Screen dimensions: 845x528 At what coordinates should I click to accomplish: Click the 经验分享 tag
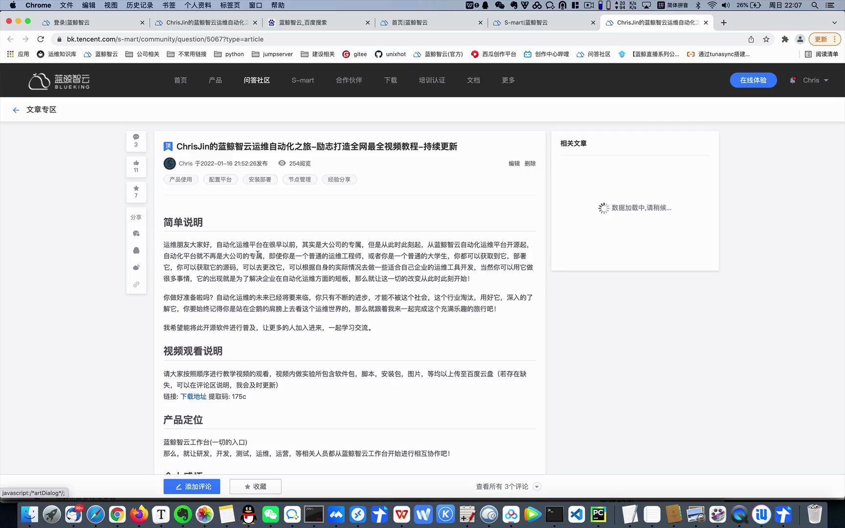point(339,179)
